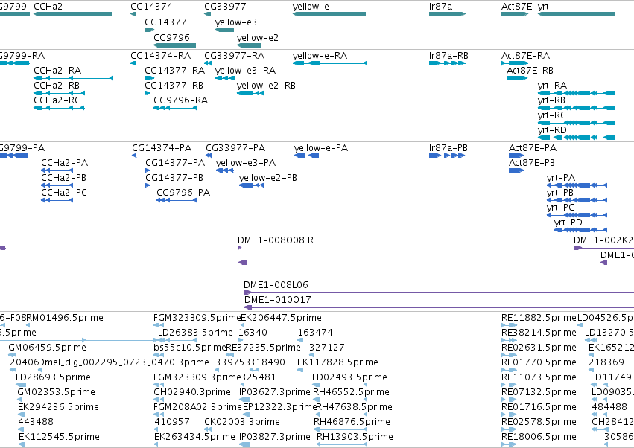Click the CCHa2 gene label in the top track

pyautogui.click(x=48, y=7)
